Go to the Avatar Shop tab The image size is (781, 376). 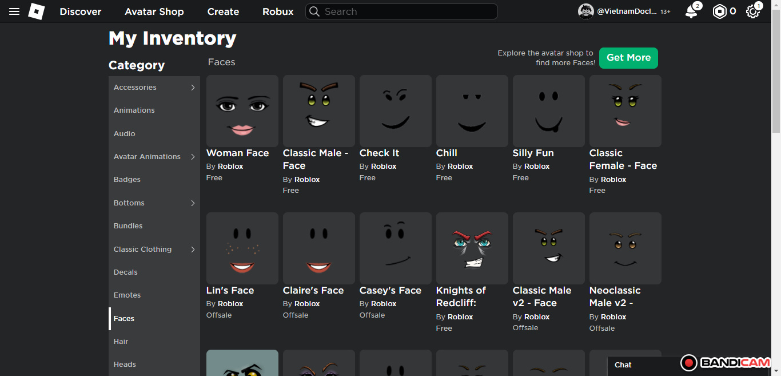coord(154,11)
